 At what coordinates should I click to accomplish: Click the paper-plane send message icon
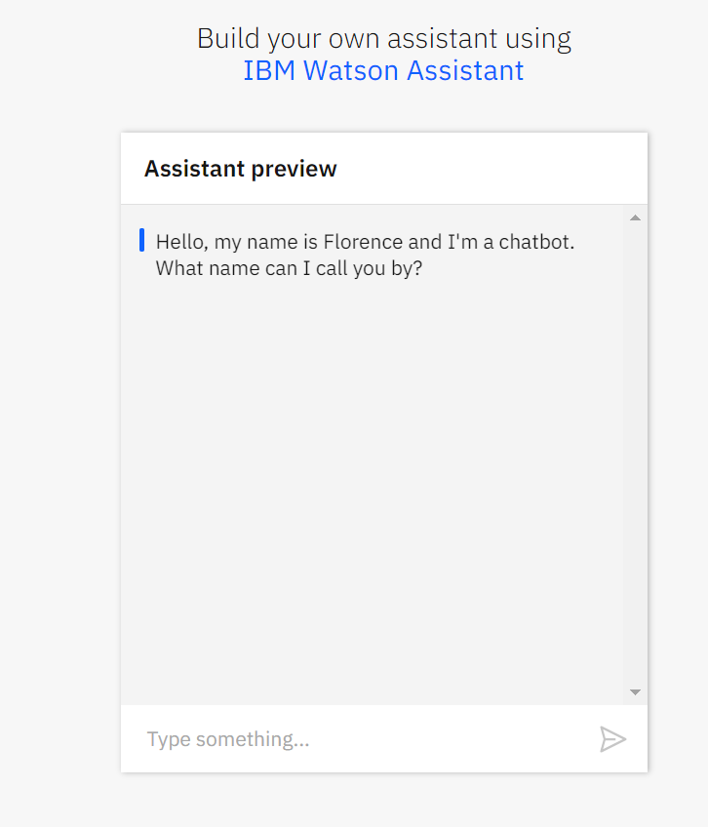(612, 739)
